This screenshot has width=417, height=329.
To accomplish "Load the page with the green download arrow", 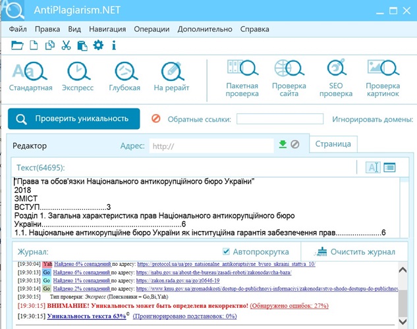I will (283, 144).
